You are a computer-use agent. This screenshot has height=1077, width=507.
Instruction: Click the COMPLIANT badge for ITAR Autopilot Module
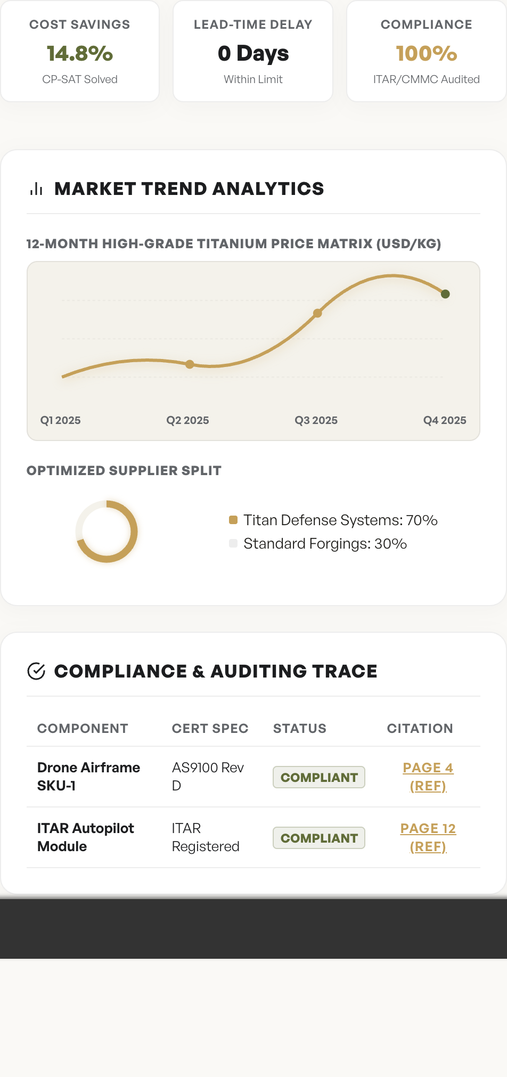319,838
